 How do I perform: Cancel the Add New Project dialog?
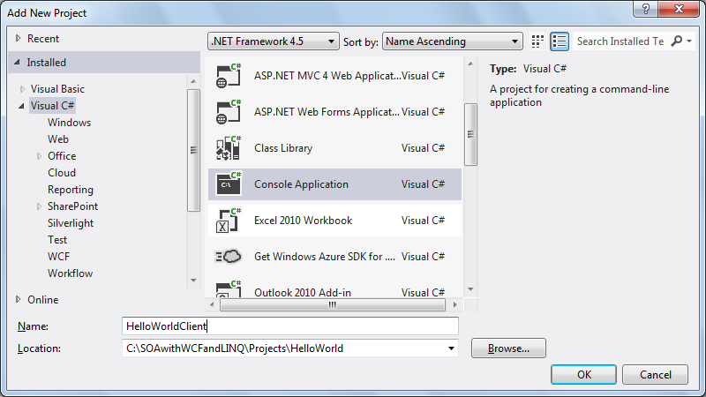(x=655, y=374)
